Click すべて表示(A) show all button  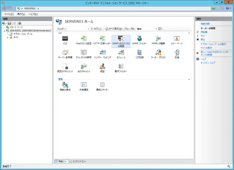click(114, 29)
